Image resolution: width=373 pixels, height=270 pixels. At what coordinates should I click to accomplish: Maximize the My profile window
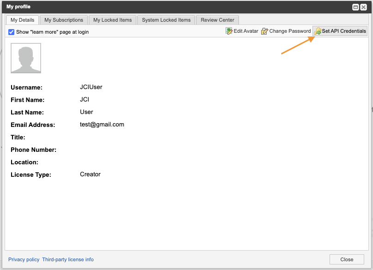(356, 7)
